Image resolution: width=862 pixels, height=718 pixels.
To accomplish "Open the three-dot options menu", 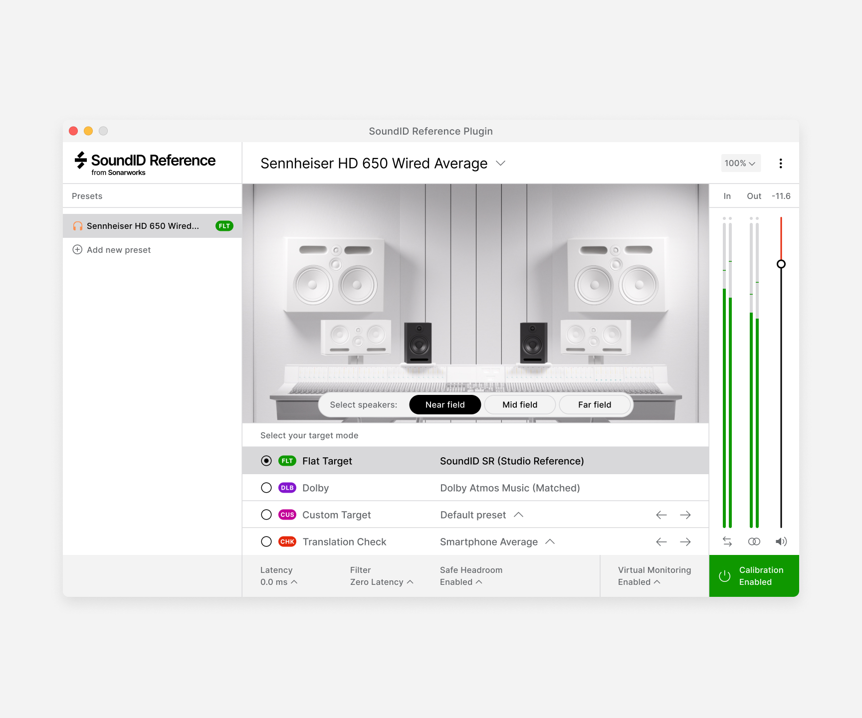I will pyautogui.click(x=781, y=163).
